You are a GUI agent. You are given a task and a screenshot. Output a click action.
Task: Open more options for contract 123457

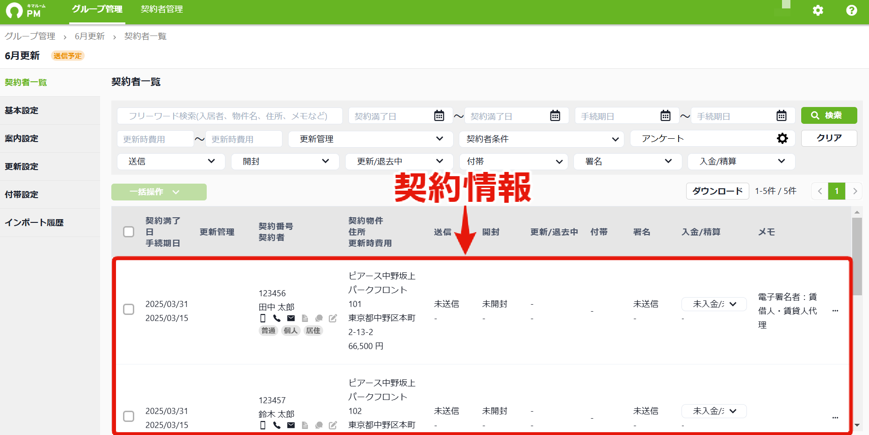(x=835, y=418)
